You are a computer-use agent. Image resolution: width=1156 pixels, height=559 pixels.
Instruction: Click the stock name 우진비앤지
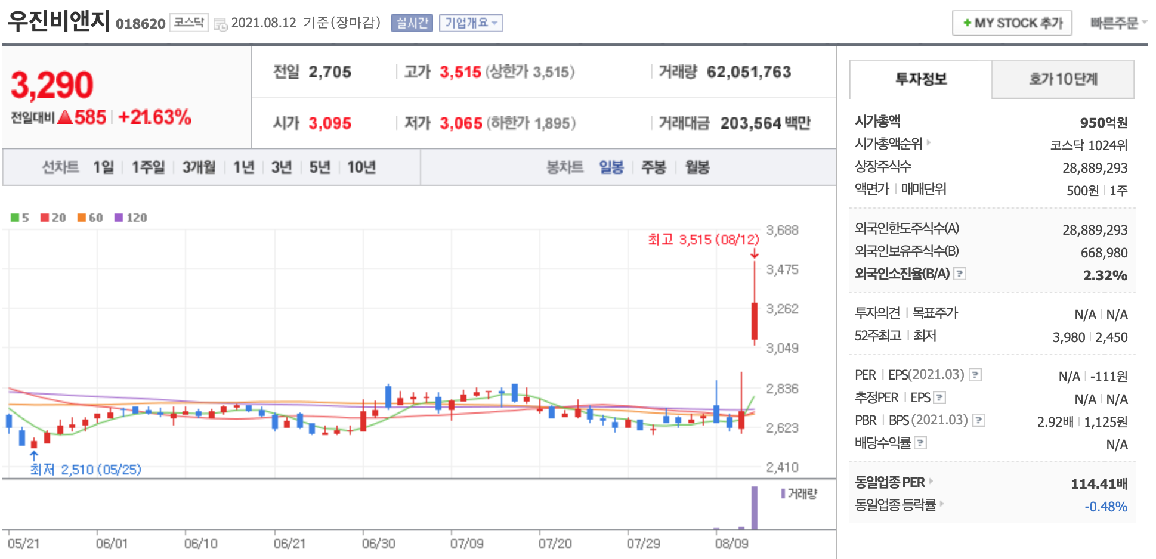59,21
